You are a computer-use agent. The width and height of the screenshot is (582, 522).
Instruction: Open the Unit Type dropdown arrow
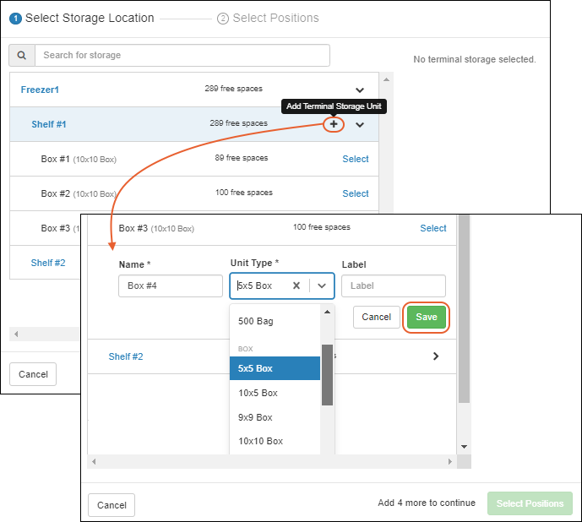tap(322, 285)
